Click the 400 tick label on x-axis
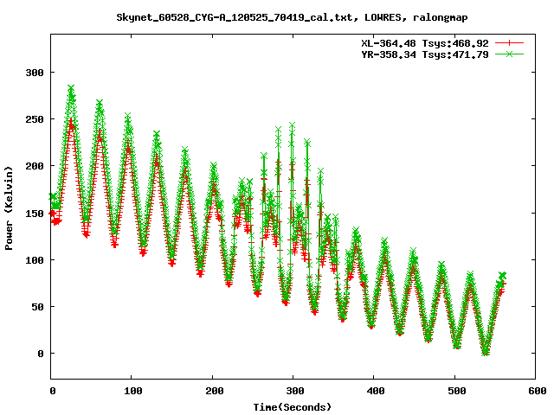 (x=376, y=391)
